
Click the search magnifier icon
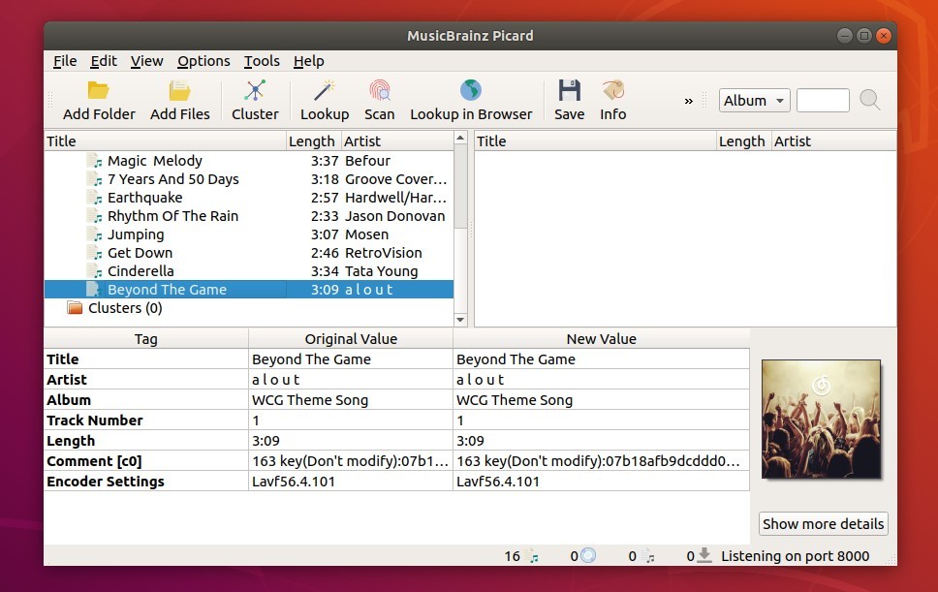tap(870, 100)
